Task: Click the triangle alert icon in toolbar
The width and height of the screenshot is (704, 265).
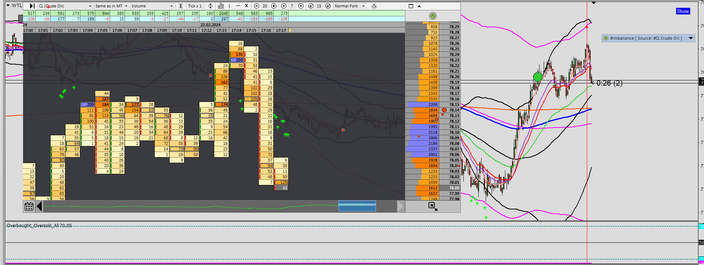Action: [x=374, y=6]
